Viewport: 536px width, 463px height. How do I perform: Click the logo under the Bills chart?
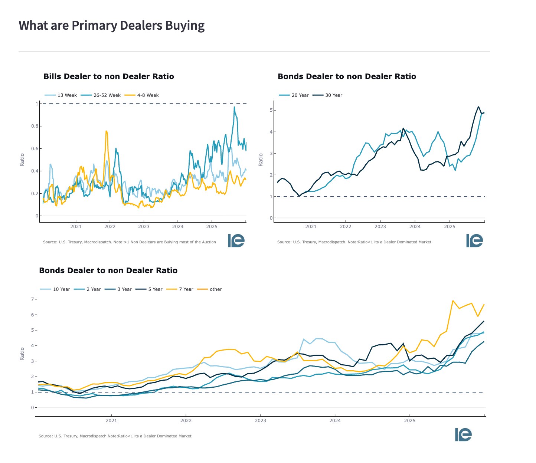click(x=236, y=240)
